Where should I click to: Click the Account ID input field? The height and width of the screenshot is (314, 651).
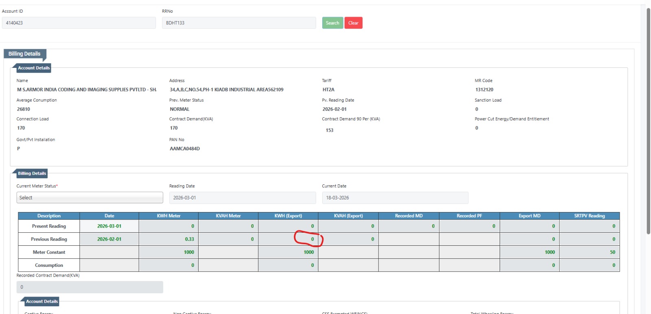tap(79, 23)
